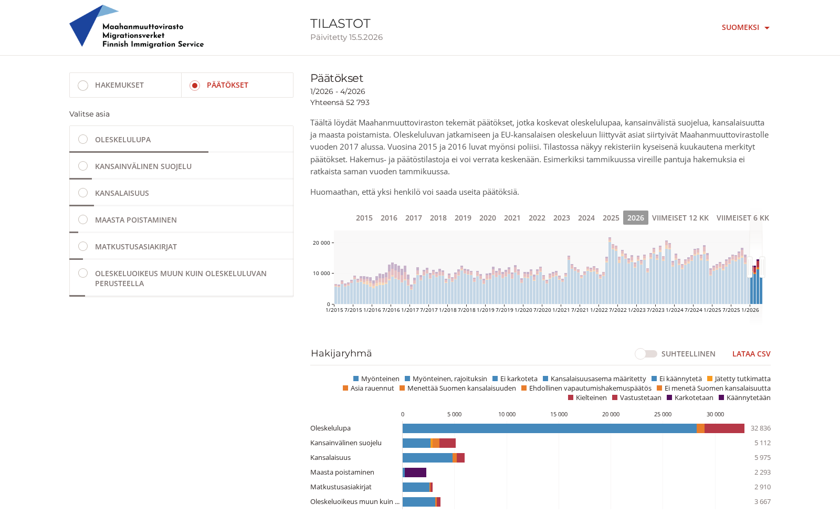
Task: Click the Karkotetaan legend color swatch
Action: (x=669, y=397)
